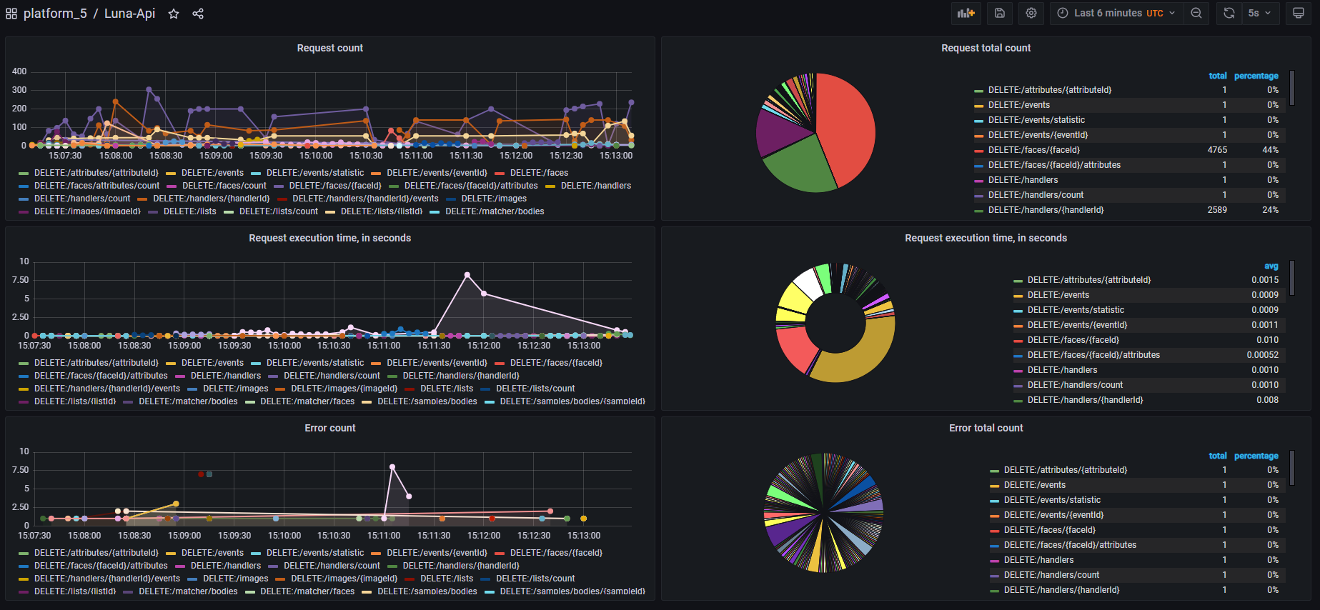Open the Last 6 minutes time picker

(x=1116, y=13)
